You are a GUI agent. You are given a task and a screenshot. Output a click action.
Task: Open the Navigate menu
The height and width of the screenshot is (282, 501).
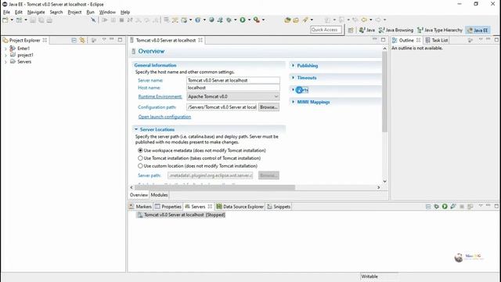click(x=36, y=13)
